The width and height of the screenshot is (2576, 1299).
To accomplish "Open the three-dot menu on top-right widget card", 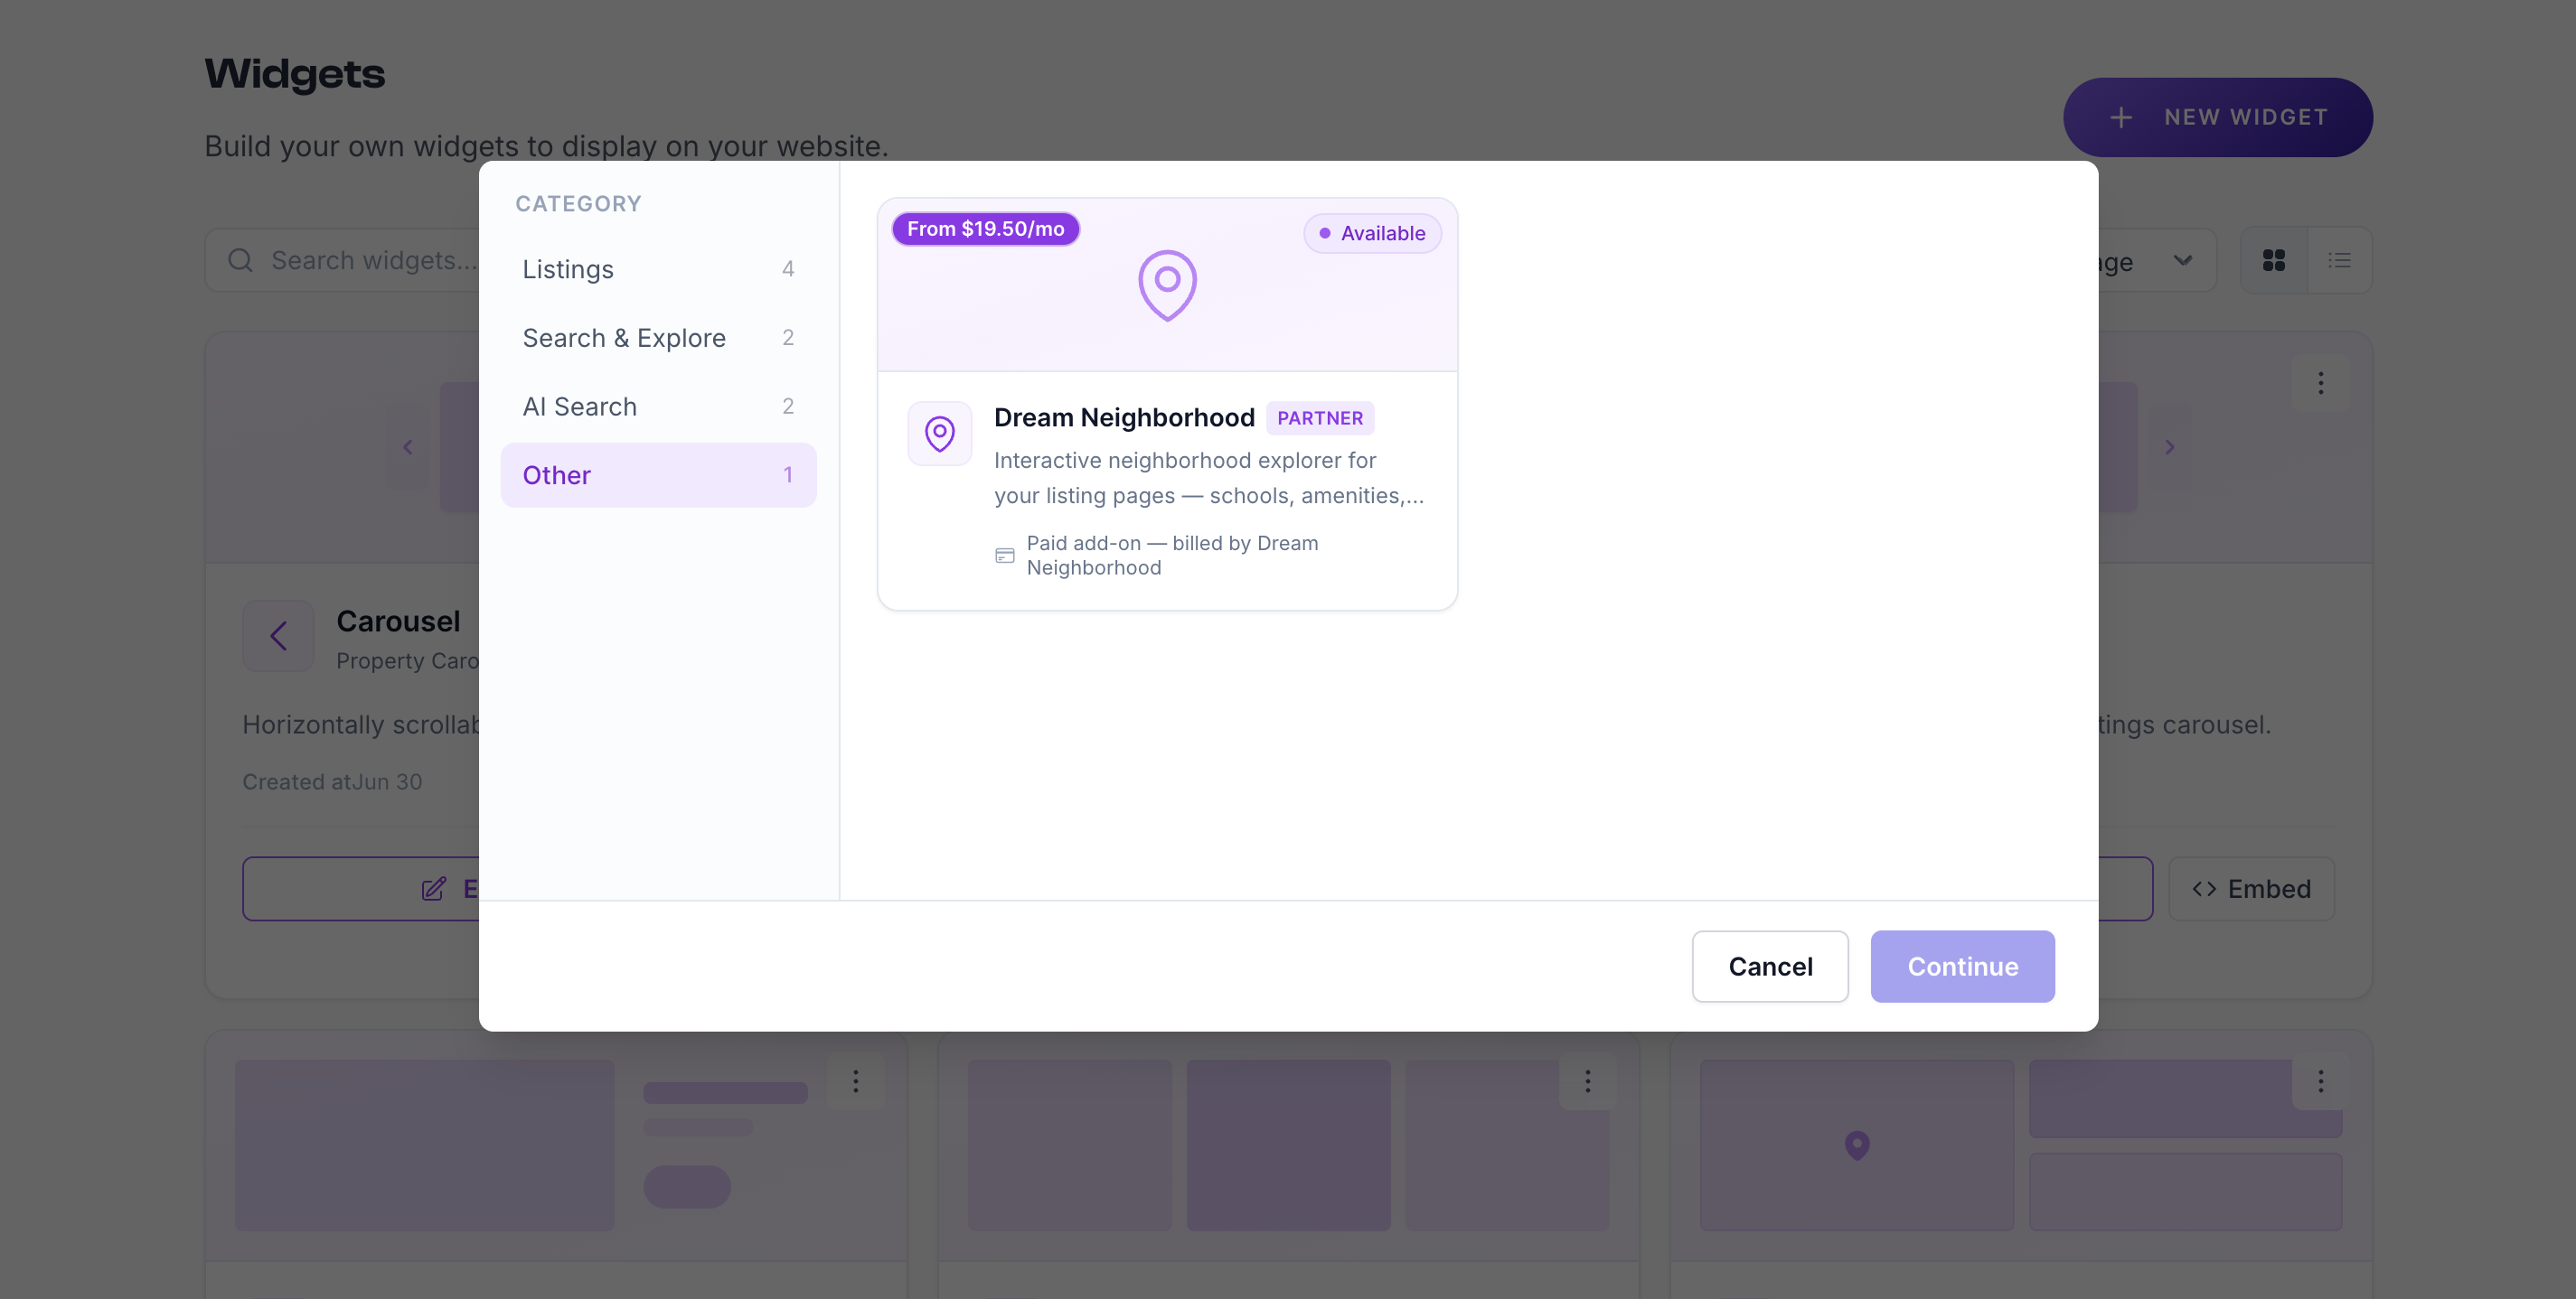I will (2320, 383).
